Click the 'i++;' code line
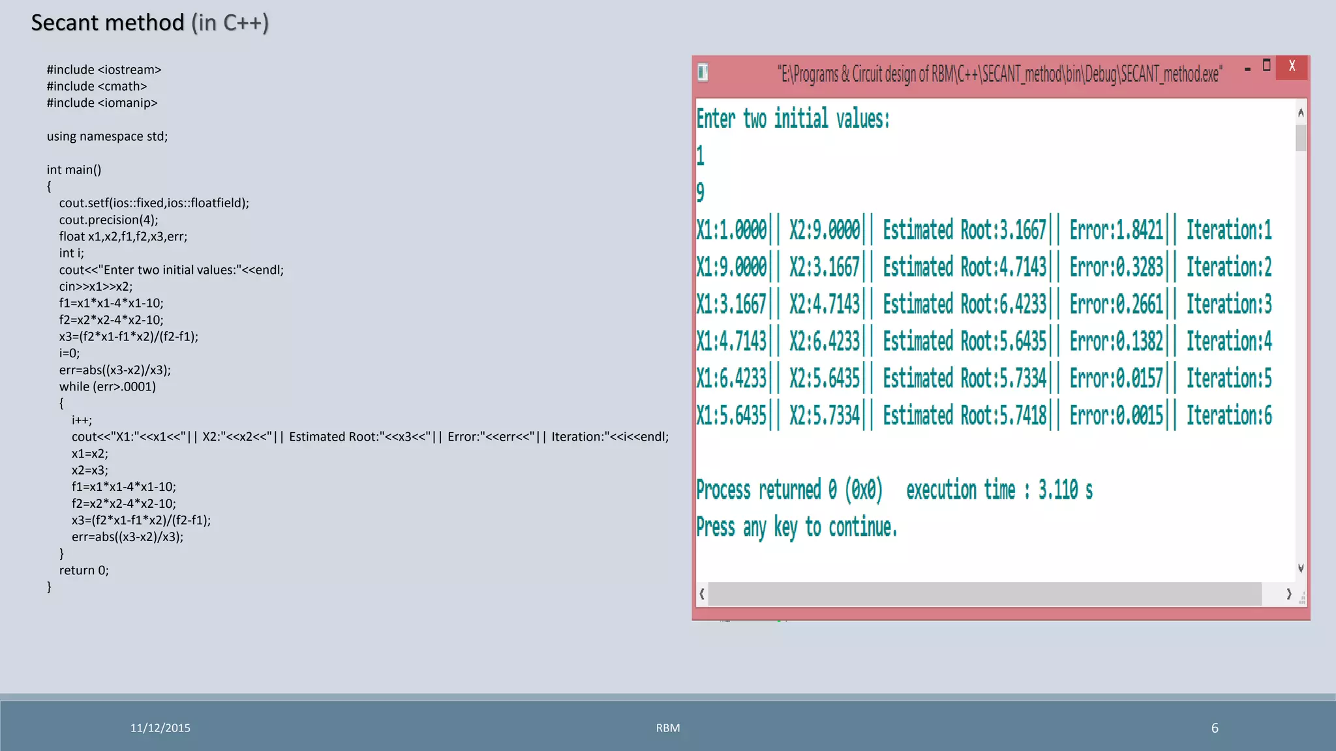The image size is (1336, 751). pos(82,420)
